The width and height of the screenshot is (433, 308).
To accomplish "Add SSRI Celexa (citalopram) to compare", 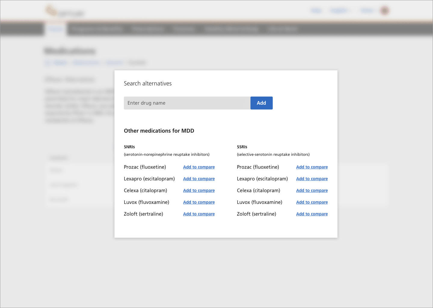I will (312, 190).
